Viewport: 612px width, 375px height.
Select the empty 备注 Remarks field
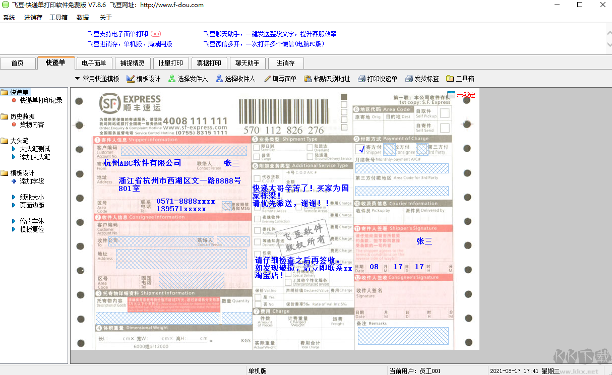402,335
